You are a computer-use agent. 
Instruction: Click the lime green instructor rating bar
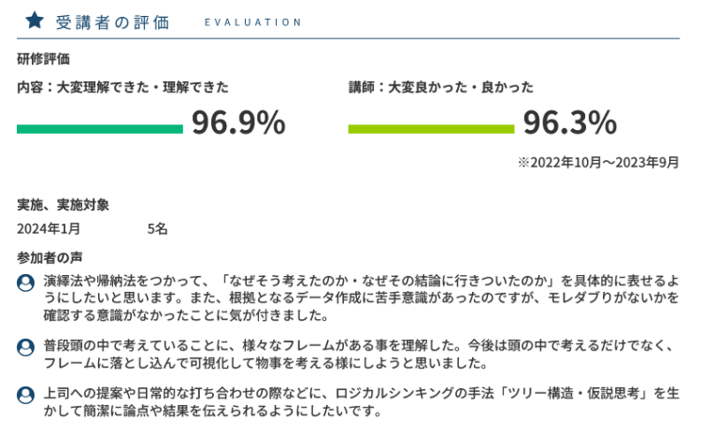[432, 129]
